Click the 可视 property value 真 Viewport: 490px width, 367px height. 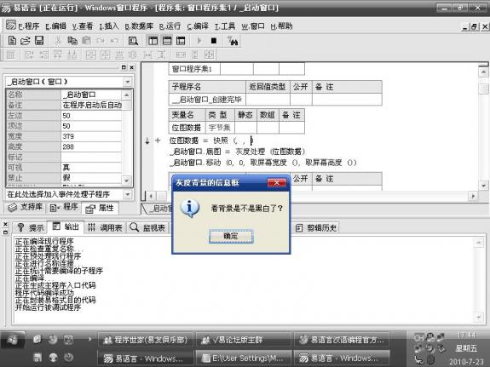pos(91,168)
